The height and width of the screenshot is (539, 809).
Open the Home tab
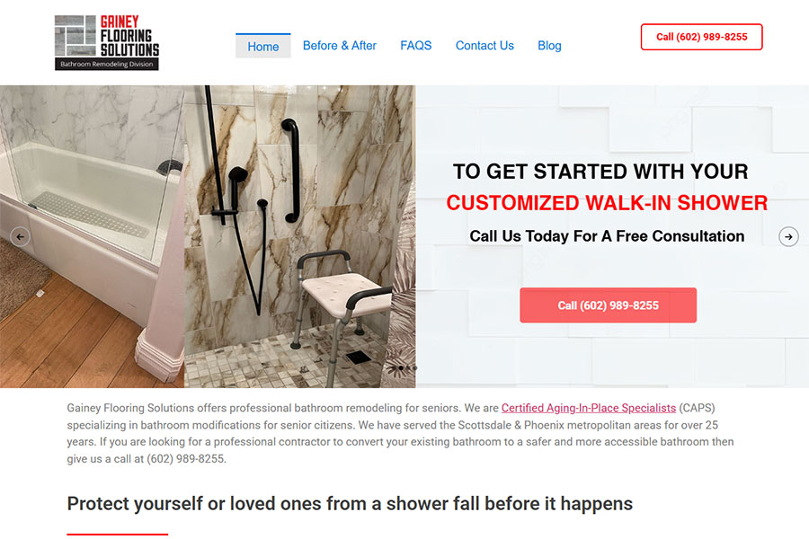tap(263, 46)
